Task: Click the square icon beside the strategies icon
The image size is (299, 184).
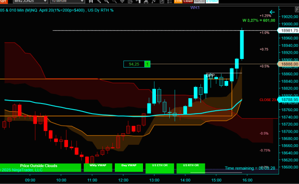Action: point(162,1)
